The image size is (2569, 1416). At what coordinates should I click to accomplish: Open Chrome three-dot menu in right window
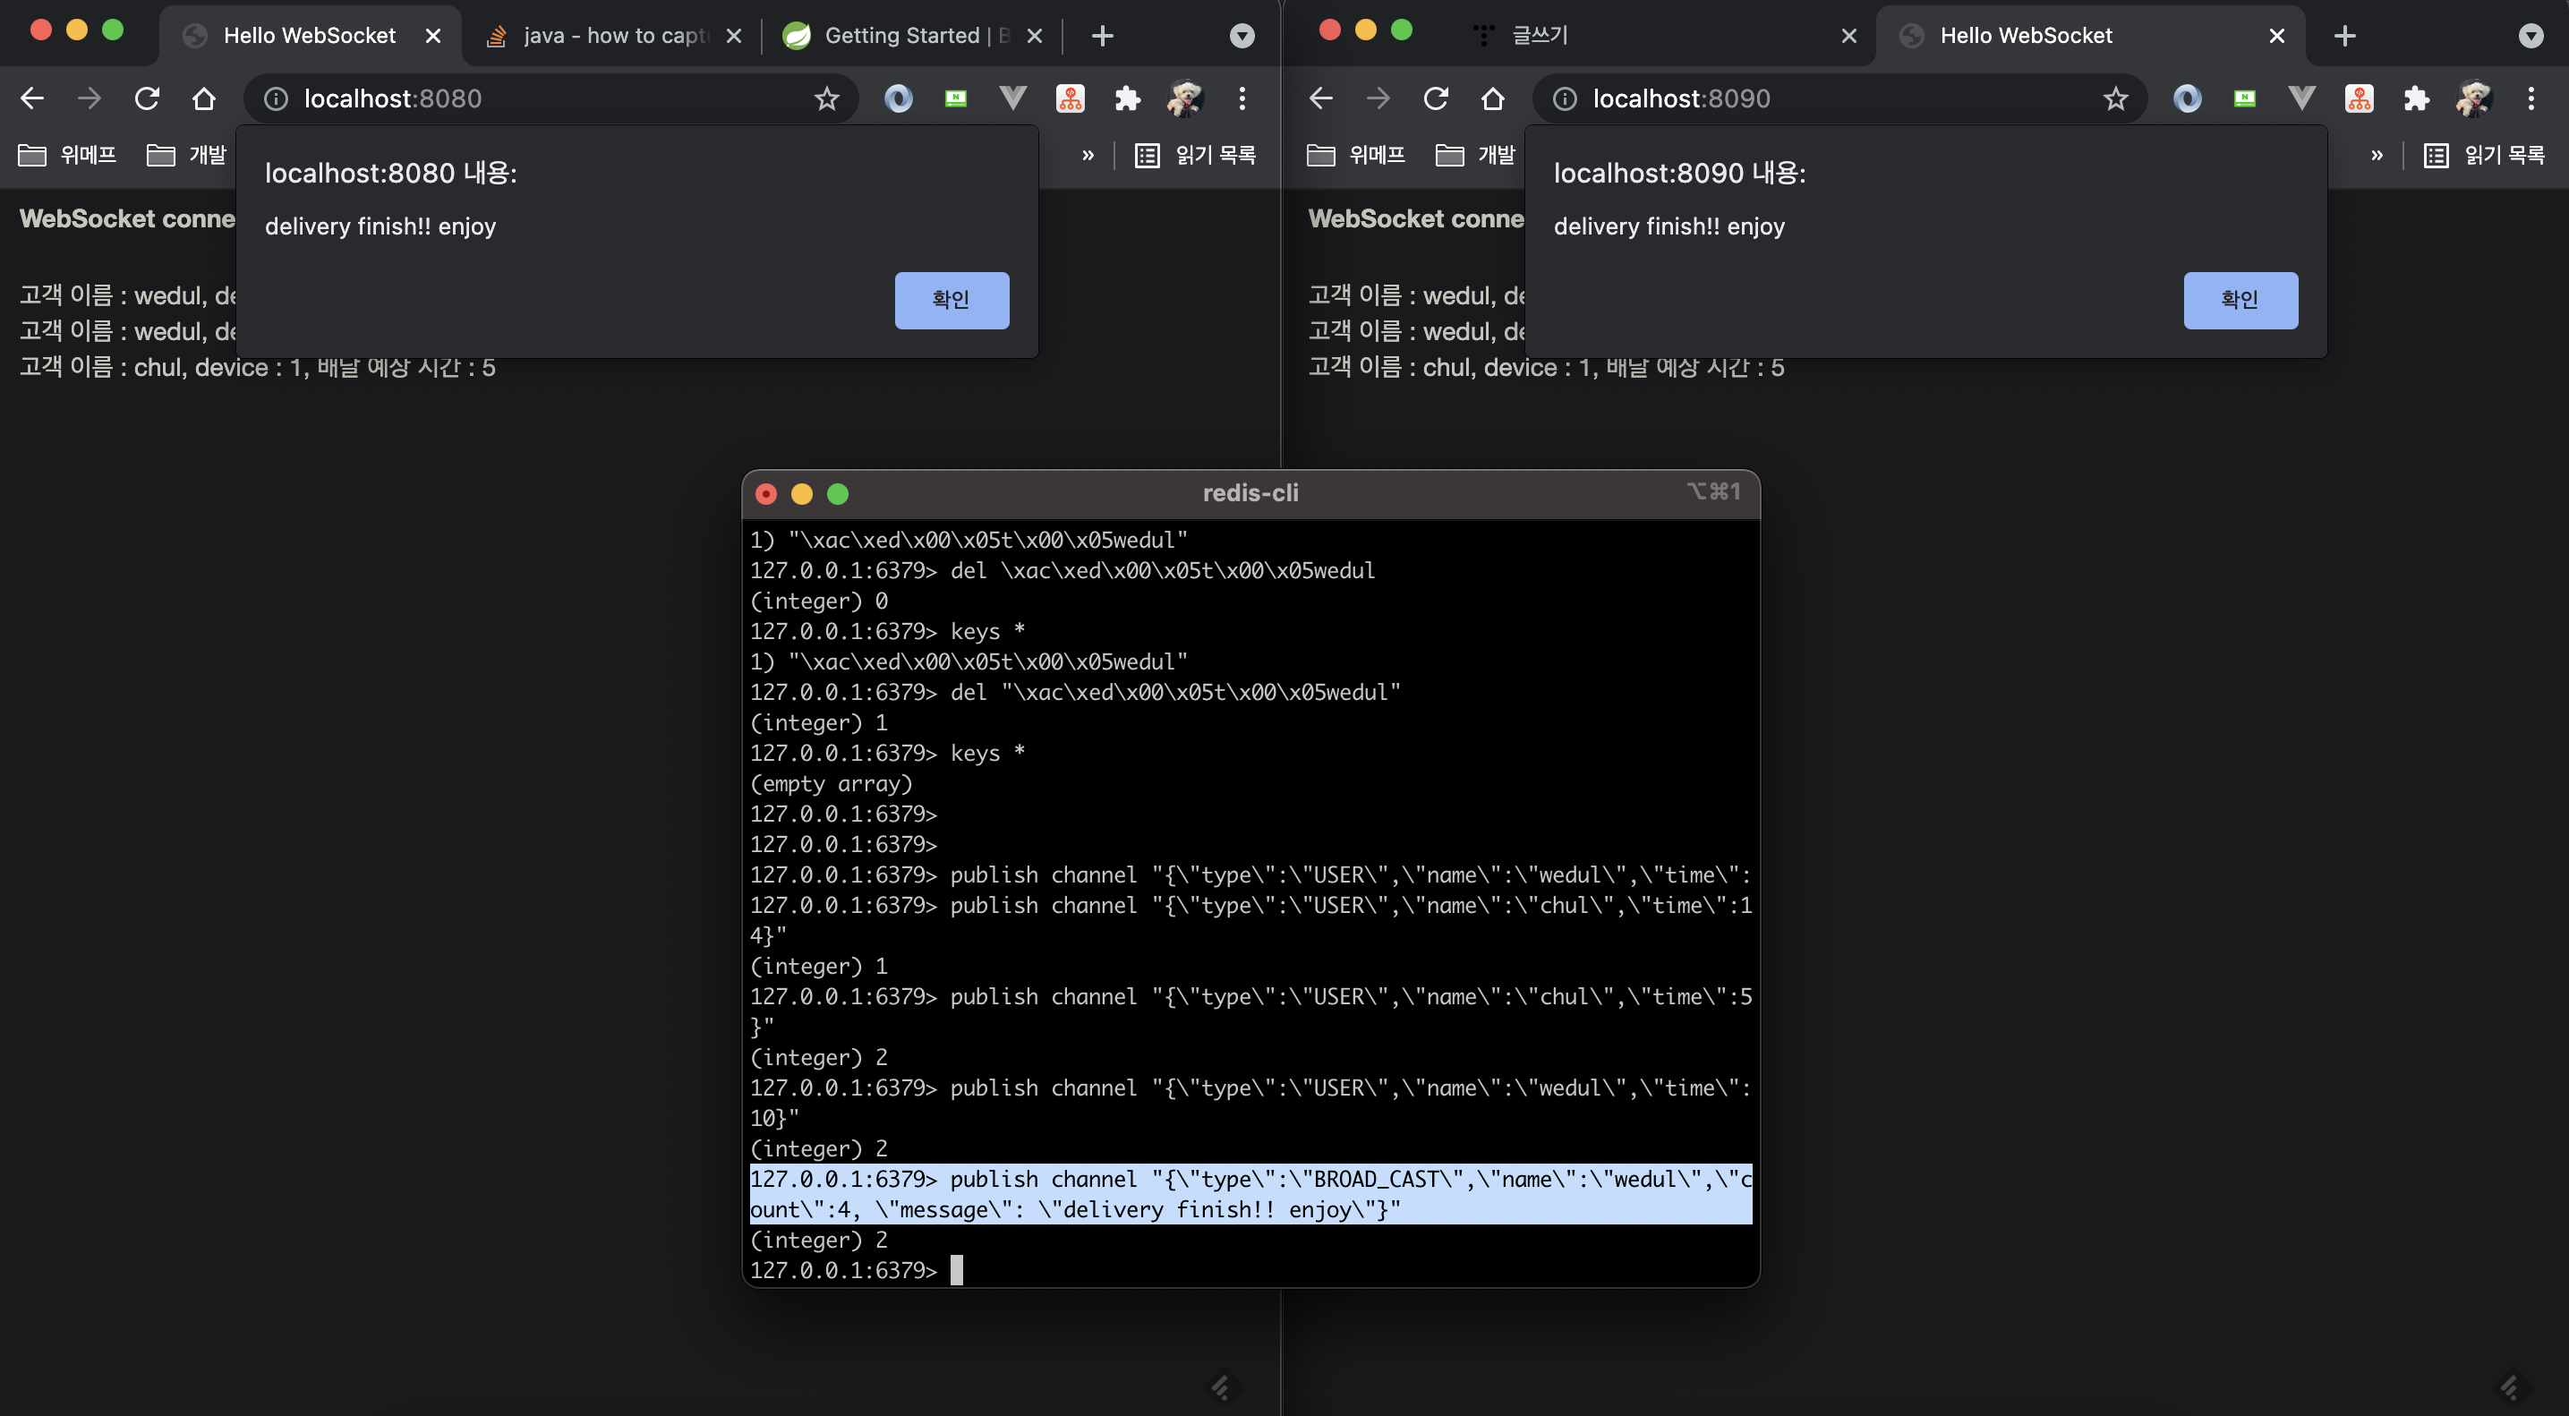[2531, 98]
